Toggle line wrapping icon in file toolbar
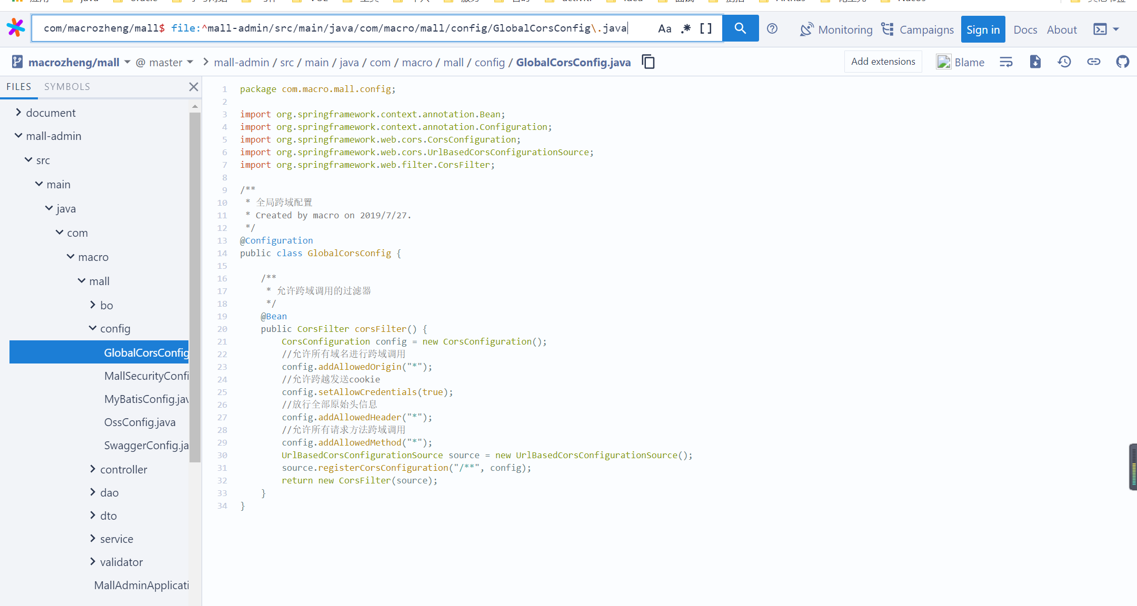Viewport: 1137px width, 606px height. (1006, 62)
